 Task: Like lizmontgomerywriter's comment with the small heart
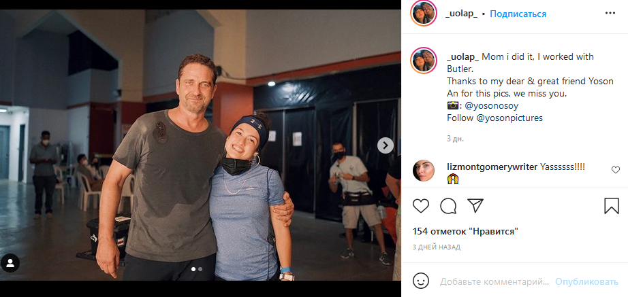tap(616, 170)
